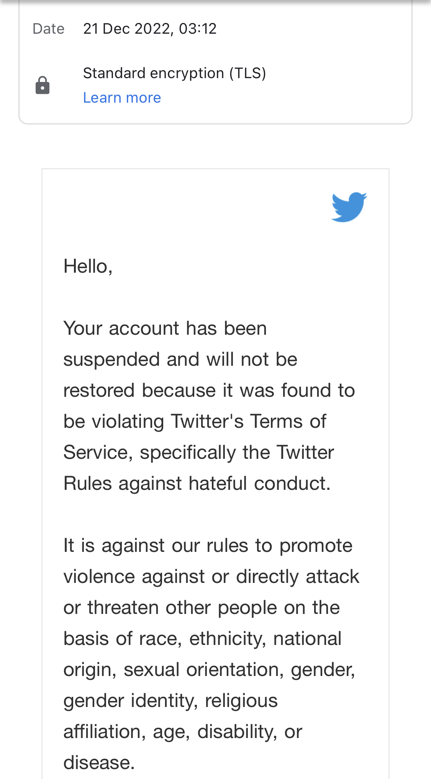Tap the Twitter's Terms of text
Screen dimensions: 431x779
tap(249, 422)
